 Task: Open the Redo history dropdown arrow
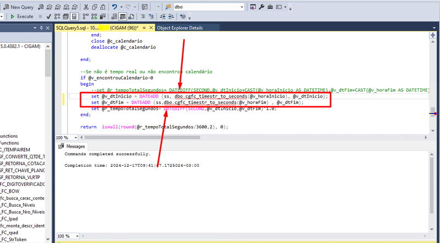135,7
